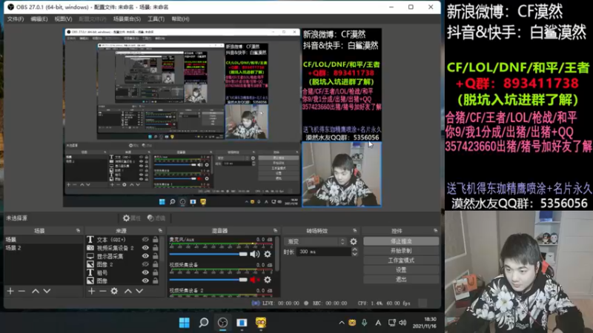Toggle the lock on 租号 source
The width and height of the screenshot is (593, 333).
click(x=156, y=272)
